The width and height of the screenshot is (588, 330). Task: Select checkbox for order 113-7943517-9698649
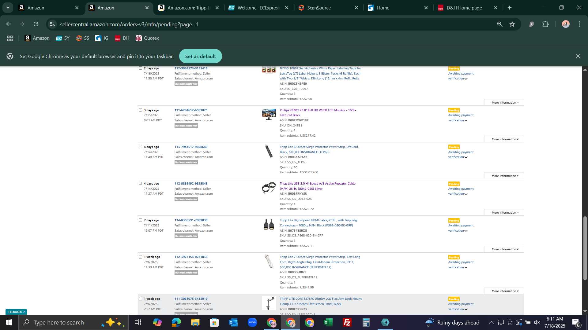click(140, 147)
